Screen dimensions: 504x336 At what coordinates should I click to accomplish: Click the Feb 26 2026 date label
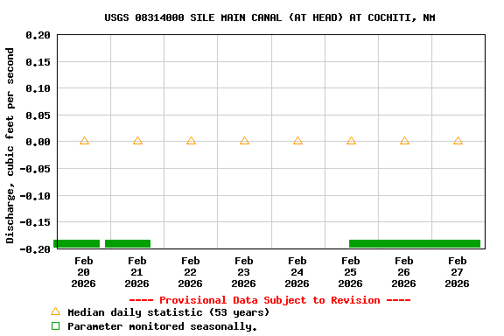(403, 272)
